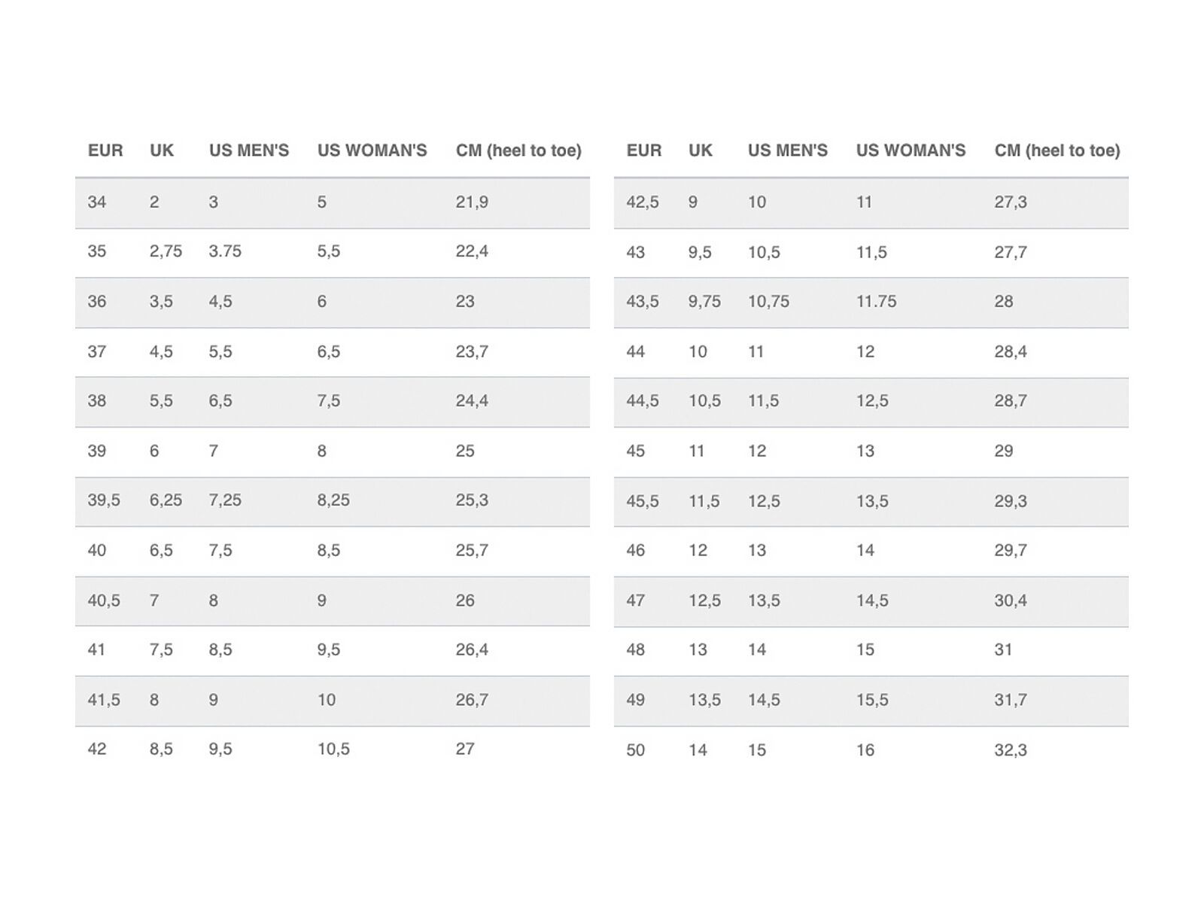Click the 32,3 cm length cell
This screenshot has height=903, width=1204.
coord(1011,750)
